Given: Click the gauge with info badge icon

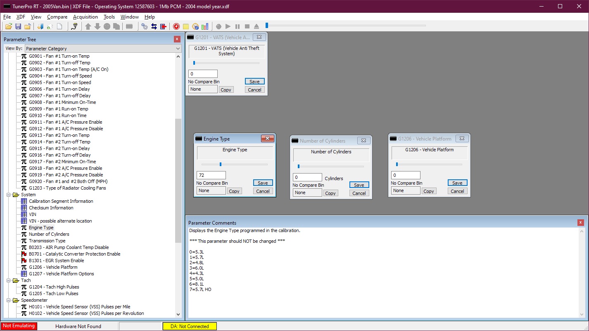Looking at the screenshot, I should tap(195, 26).
